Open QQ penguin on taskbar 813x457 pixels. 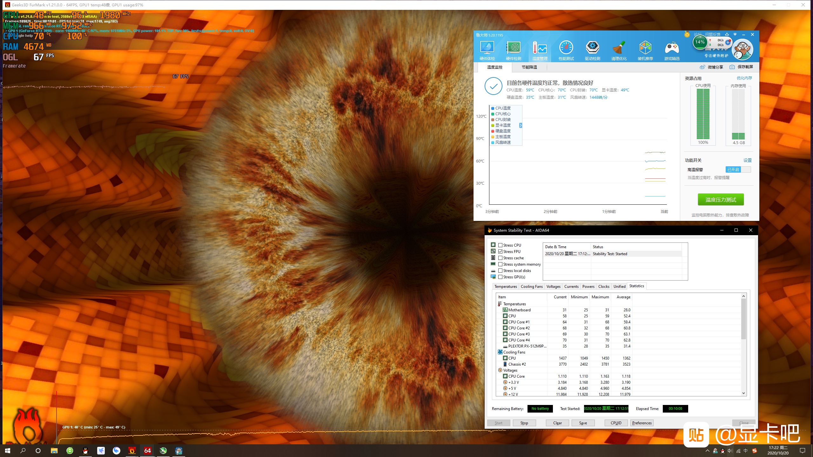pos(85,451)
